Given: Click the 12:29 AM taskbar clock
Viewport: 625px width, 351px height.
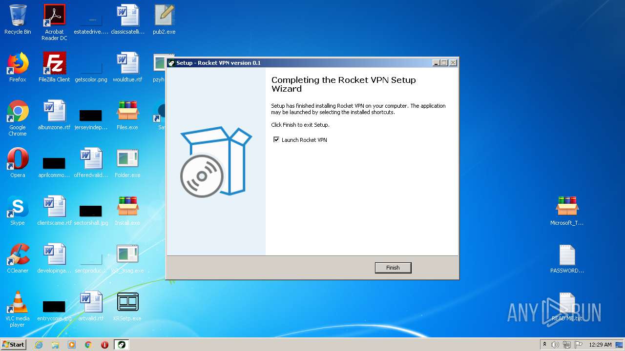Looking at the screenshot, I should [600, 345].
